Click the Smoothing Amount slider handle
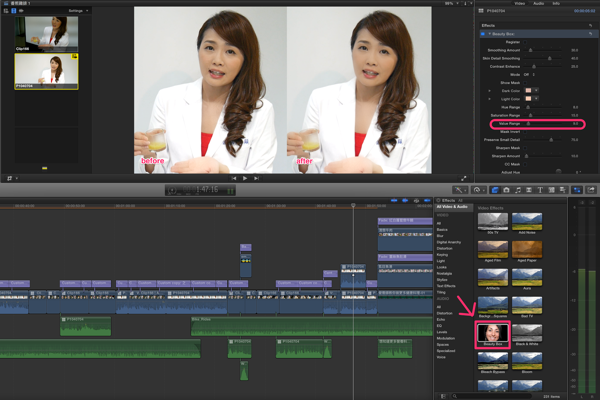Screen dimensions: 600x400 pyautogui.click(x=531, y=50)
